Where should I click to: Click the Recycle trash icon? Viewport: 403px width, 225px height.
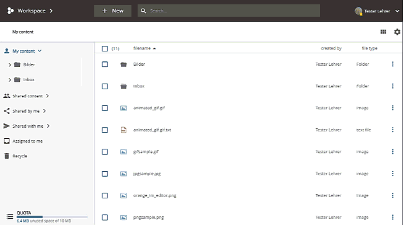point(7,156)
